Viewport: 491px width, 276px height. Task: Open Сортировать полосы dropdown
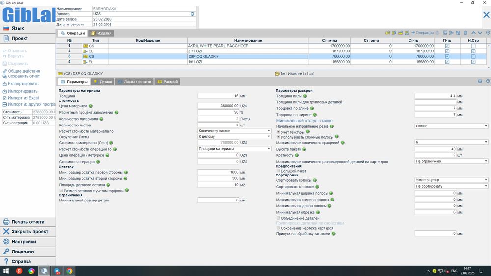click(451, 180)
